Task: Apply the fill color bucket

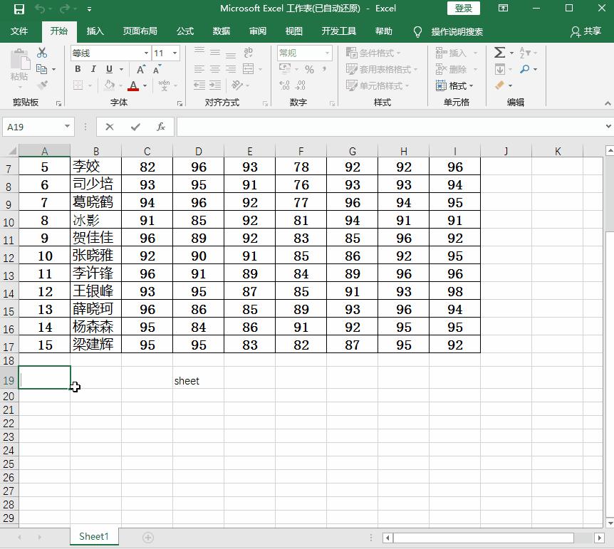Action: (109, 85)
